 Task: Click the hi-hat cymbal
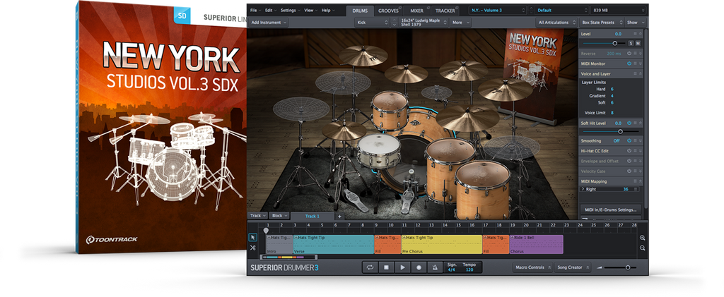[344, 131]
